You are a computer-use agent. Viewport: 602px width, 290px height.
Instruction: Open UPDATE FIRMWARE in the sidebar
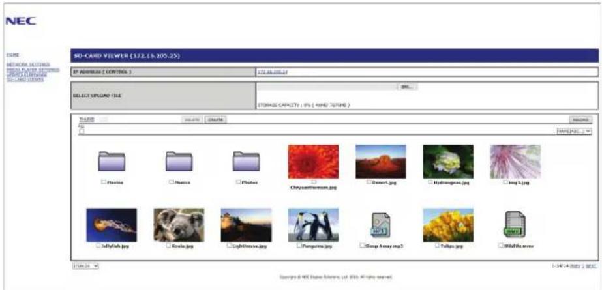[26, 74]
